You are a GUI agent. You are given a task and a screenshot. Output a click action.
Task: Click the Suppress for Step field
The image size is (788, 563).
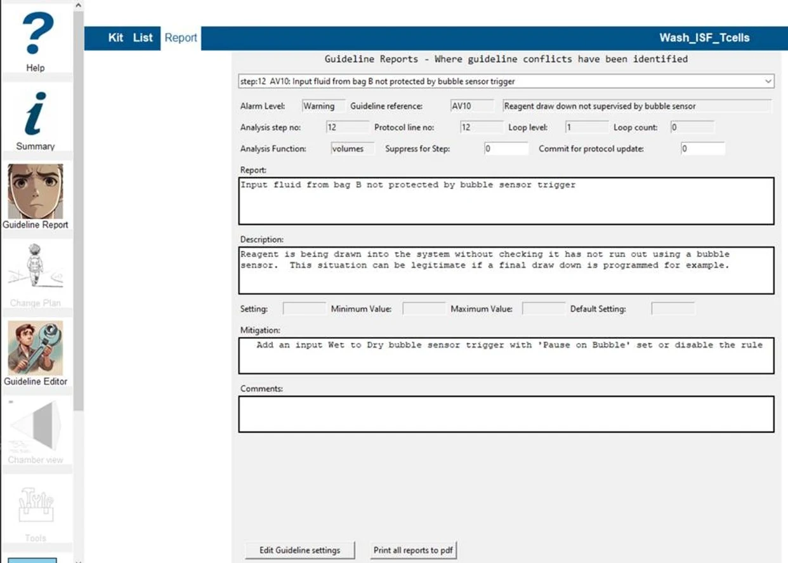click(x=506, y=149)
